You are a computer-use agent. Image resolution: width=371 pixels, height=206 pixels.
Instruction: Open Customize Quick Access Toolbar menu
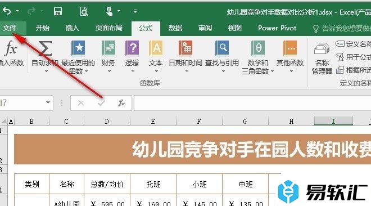coord(135,11)
